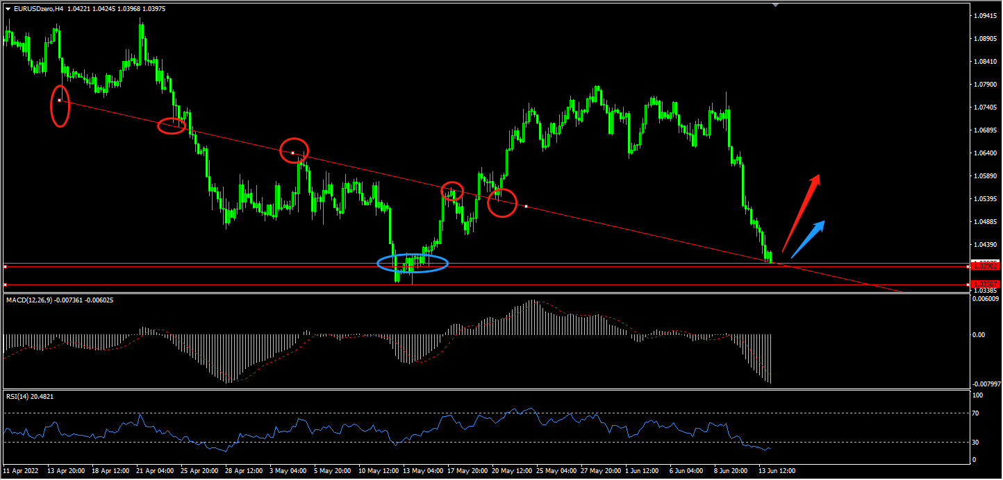Click the 11 Apr 2022 time axis label

(x=20, y=470)
